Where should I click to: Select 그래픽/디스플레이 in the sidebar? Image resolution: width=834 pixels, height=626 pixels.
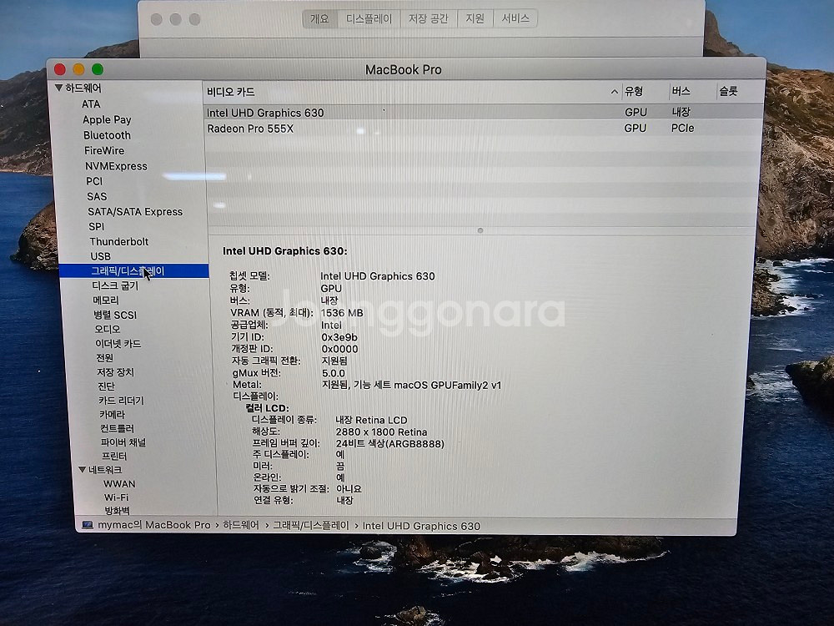(133, 271)
